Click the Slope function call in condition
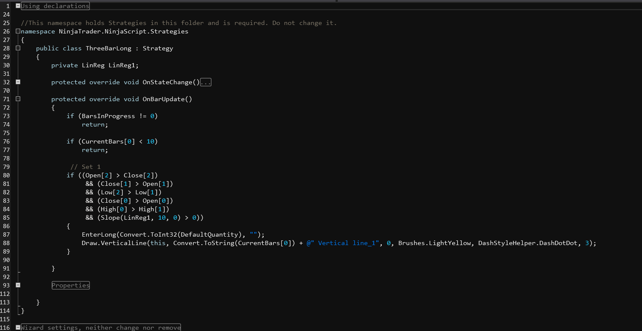 pyautogui.click(x=106, y=218)
